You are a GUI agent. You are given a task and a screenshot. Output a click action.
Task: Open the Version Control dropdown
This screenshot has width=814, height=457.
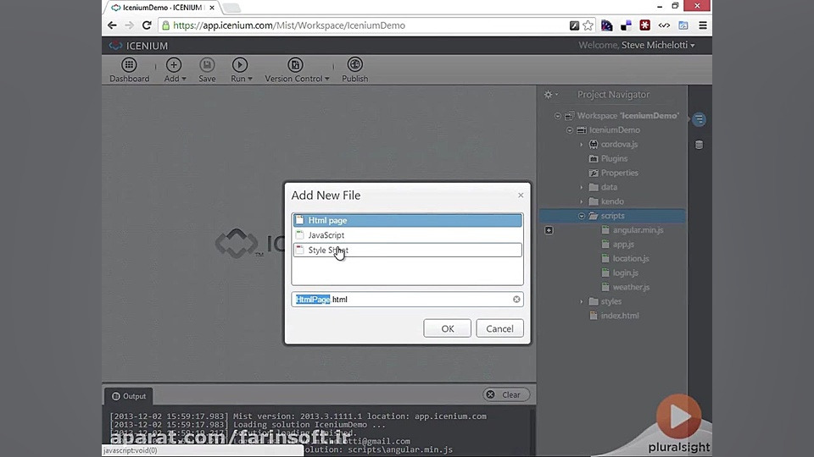click(297, 70)
